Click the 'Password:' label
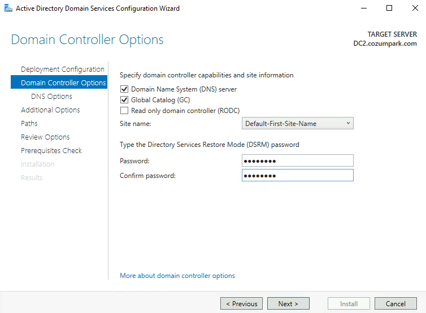This screenshot has width=426, height=313. (x=134, y=161)
